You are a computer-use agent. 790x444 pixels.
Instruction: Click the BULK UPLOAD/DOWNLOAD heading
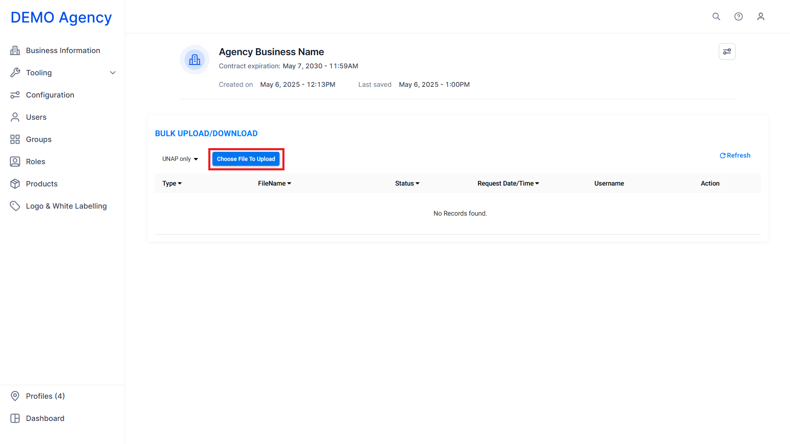tap(206, 133)
